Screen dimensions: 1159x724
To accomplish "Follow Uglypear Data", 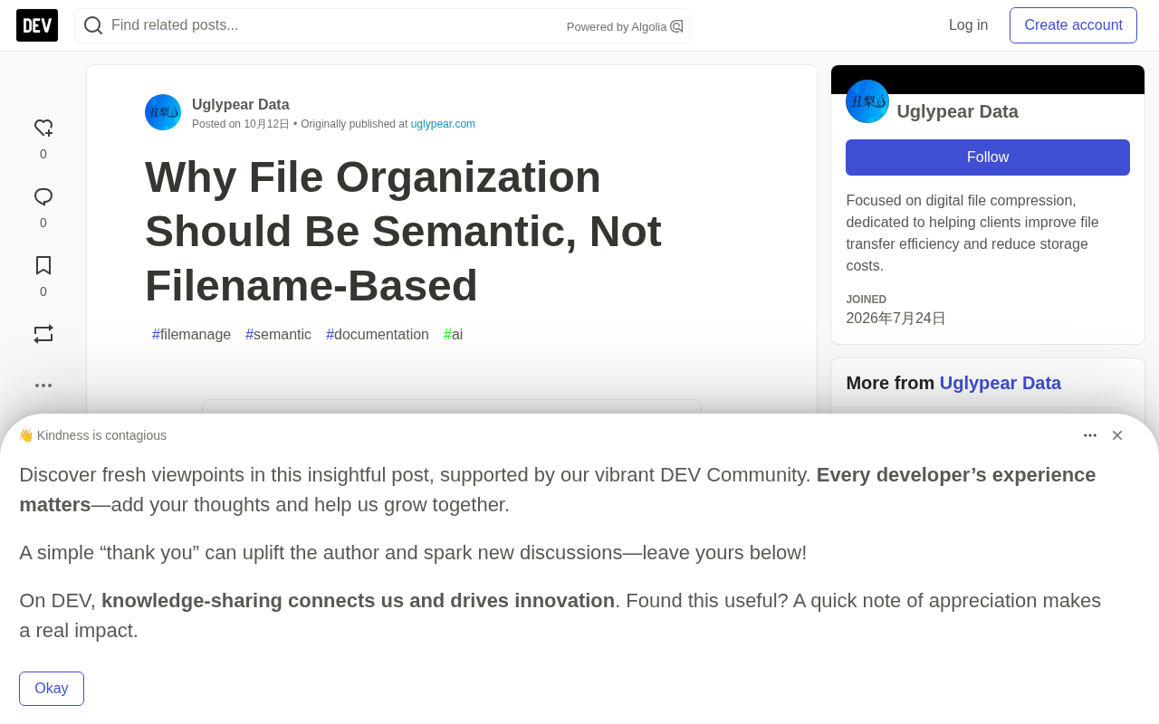I will click(x=988, y=157).
